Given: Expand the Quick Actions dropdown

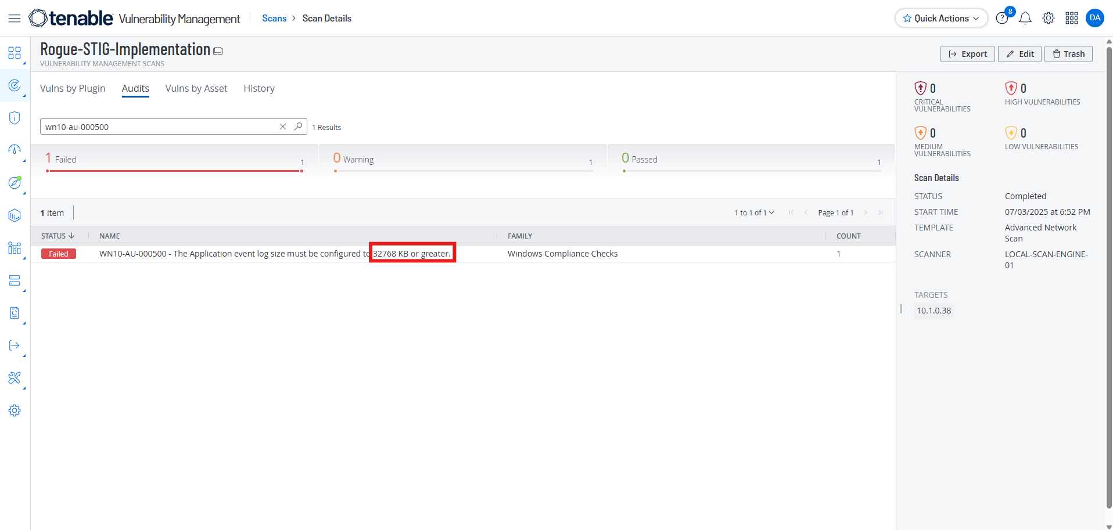Looking at the screenshot, I should (941, 19).
